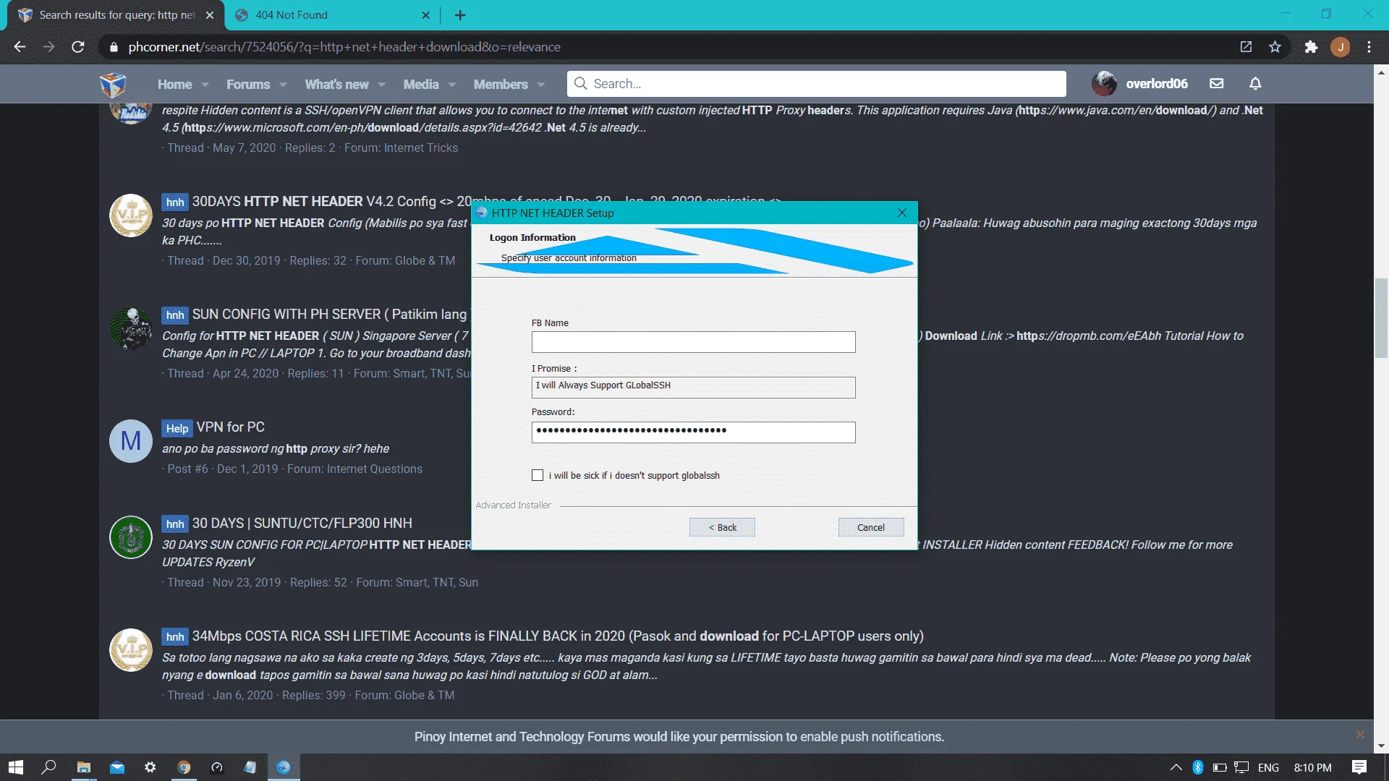This screenshot has height=781, width=1389.
Task: Open Bluetooth tray icon
Action: (1197, 767)
